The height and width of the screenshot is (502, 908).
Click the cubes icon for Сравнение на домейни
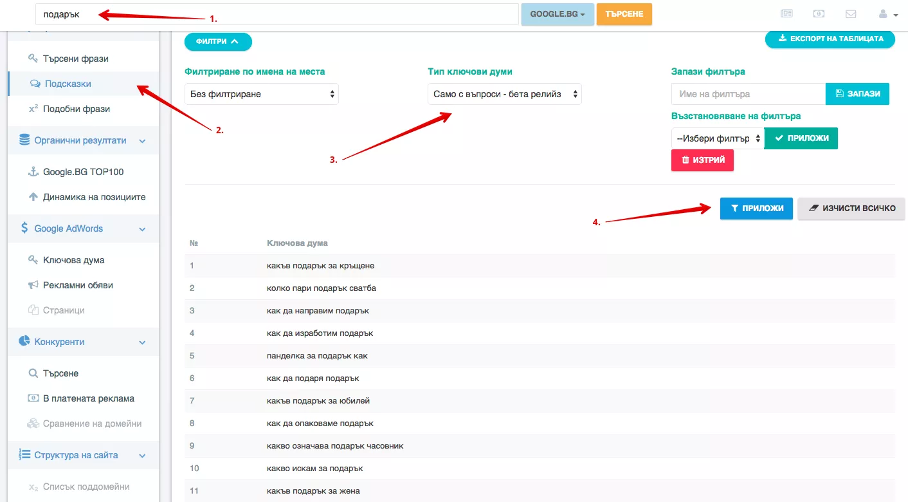click(33, 423)
